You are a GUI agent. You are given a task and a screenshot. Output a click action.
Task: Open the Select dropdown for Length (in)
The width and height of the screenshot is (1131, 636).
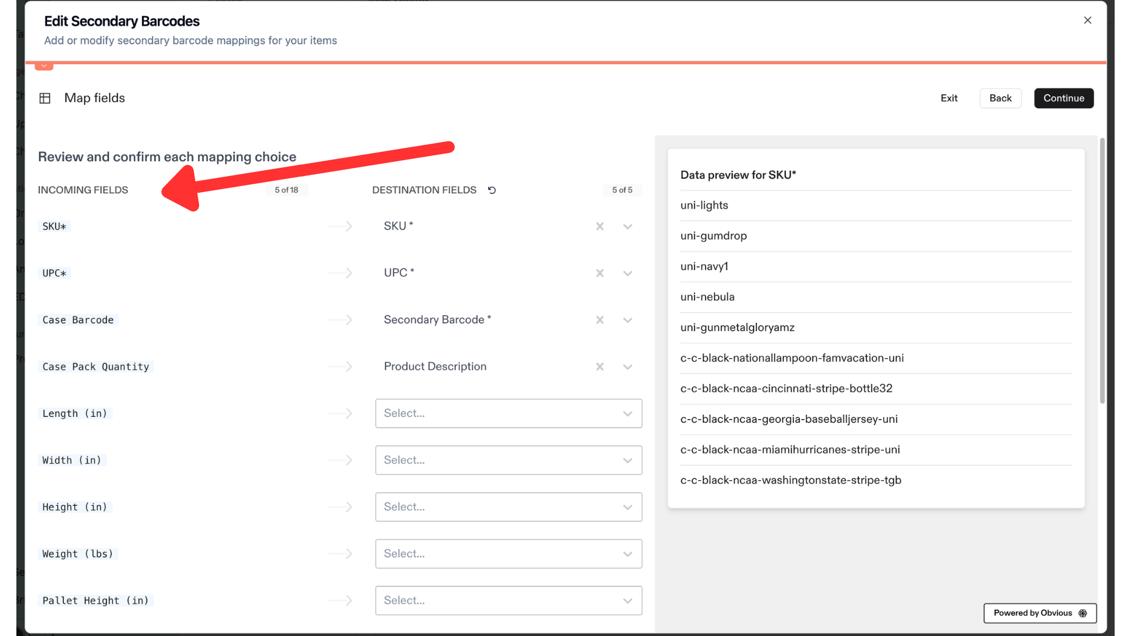click(508, 413)
